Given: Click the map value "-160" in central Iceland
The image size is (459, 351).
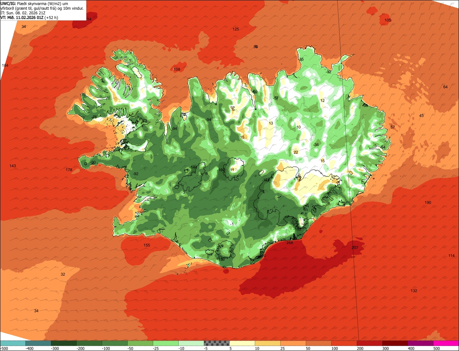Looking at the screenshot, I should pos(221,170).
